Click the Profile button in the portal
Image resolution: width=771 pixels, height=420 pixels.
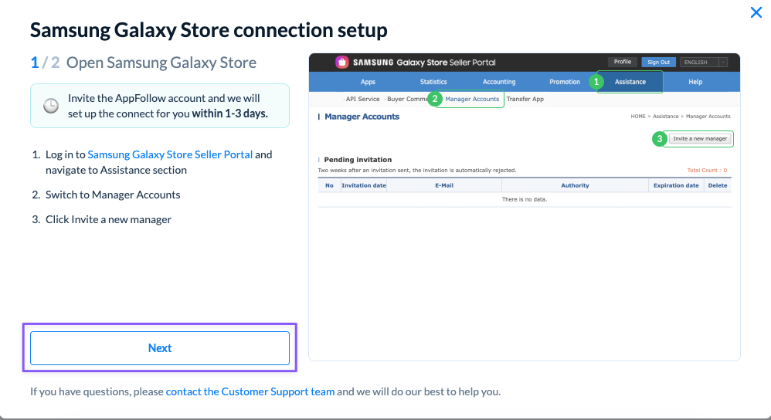point(622,62)
